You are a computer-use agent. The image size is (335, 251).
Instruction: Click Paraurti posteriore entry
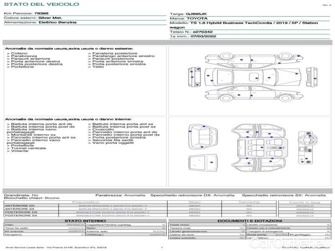coord(113,59)
